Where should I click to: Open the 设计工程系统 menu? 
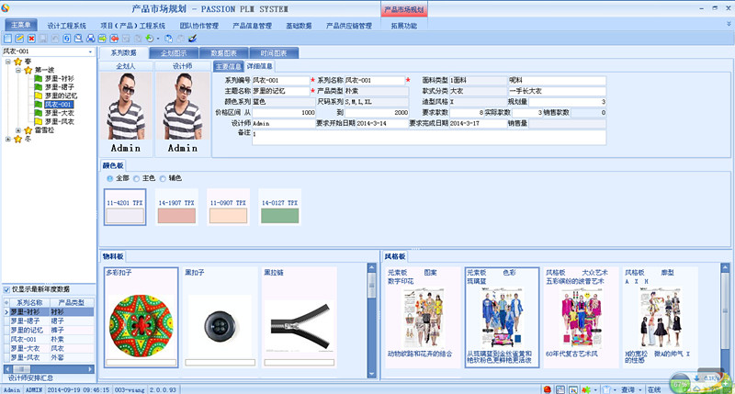click(66, 26)
